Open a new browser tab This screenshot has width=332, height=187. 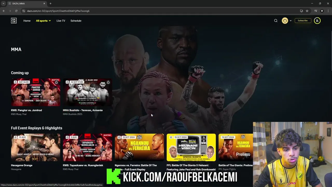[x=50, y=4]
